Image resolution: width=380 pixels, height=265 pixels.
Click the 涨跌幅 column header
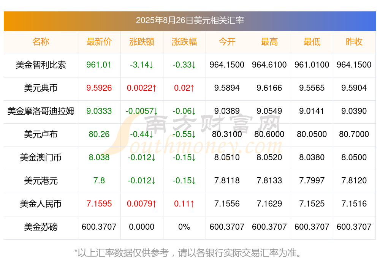tap(184, 42)
